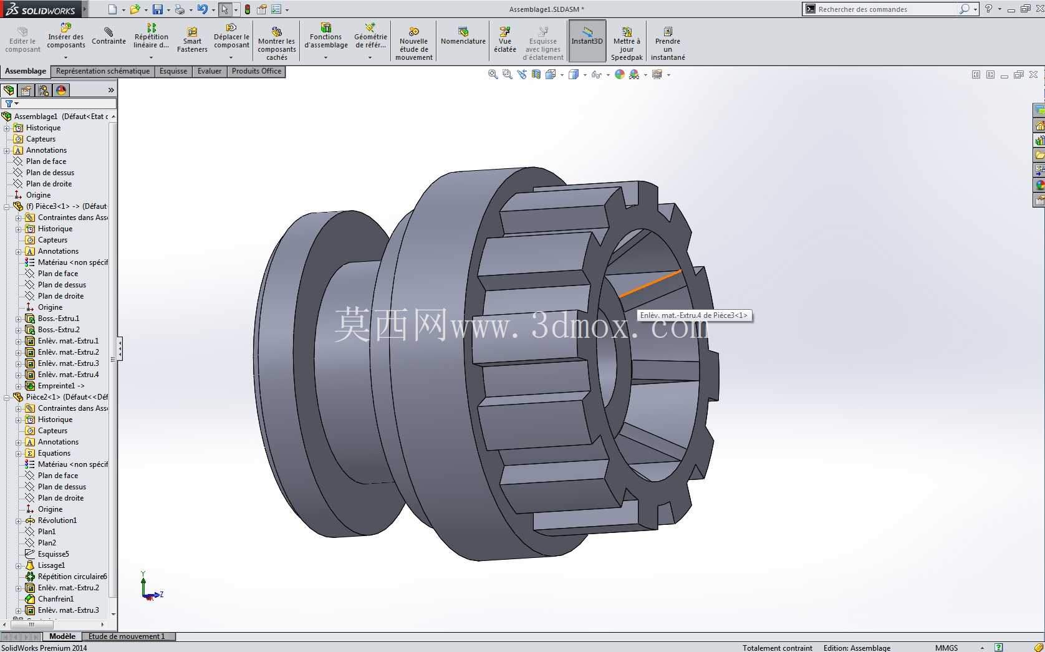Collapse the Pièce2<1> component node
Viewport: 1045px width, 652px height.
pos(7,397)
